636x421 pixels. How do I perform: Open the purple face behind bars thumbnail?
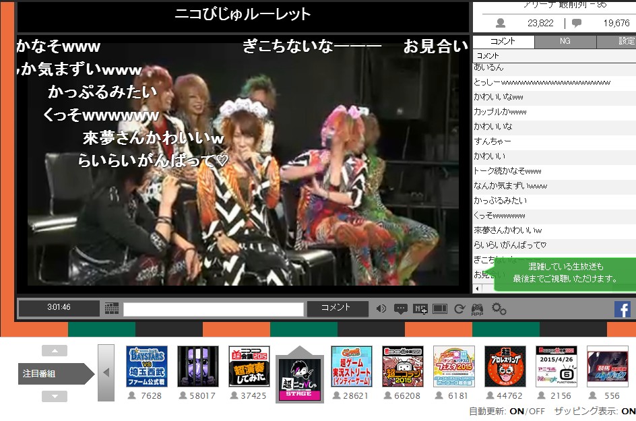click(x=198, y=366)
